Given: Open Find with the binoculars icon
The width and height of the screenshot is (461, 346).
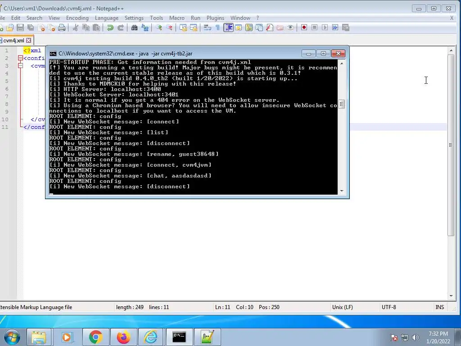Looking at the screenshot, I should (x=134, y=27).
